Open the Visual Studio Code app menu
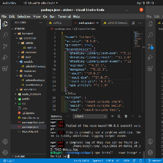This screenshot has width=163, height=163. click(x=40, y=3)
